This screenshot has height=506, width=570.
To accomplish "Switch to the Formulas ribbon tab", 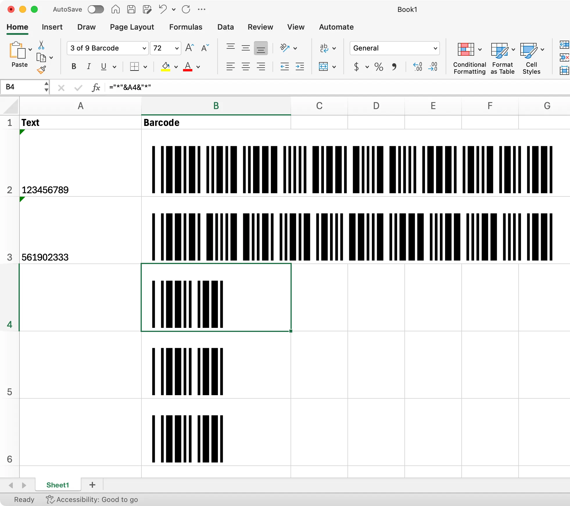I will 185,27.
